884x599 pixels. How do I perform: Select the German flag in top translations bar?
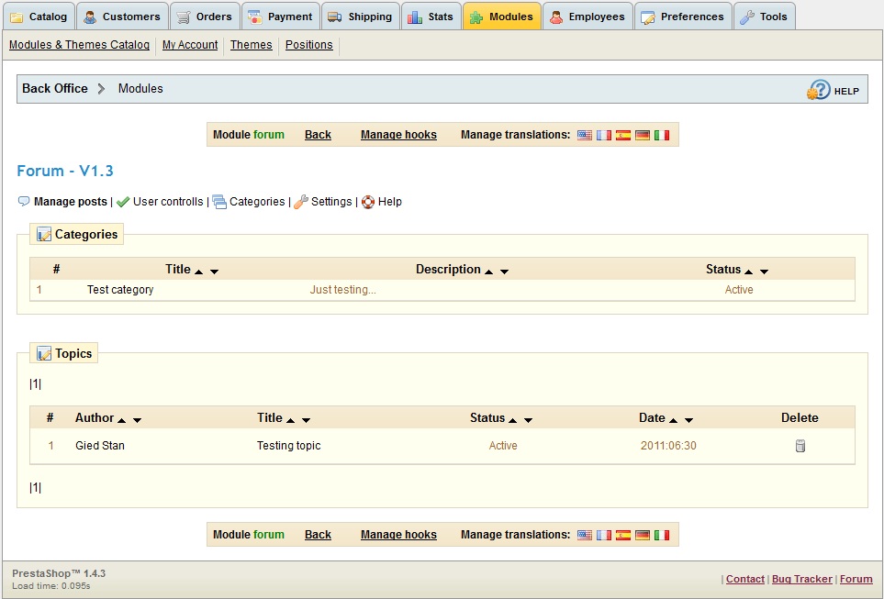(x=643, y=135)
